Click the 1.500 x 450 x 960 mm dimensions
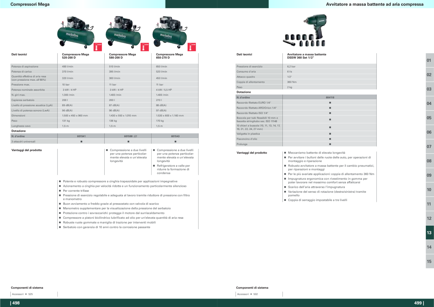 coord(75,115)
